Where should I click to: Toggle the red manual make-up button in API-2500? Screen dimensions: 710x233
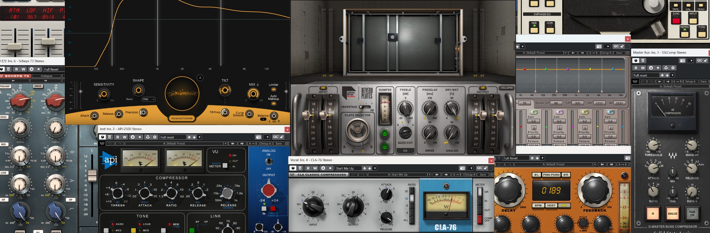click(x=273, y=209)
